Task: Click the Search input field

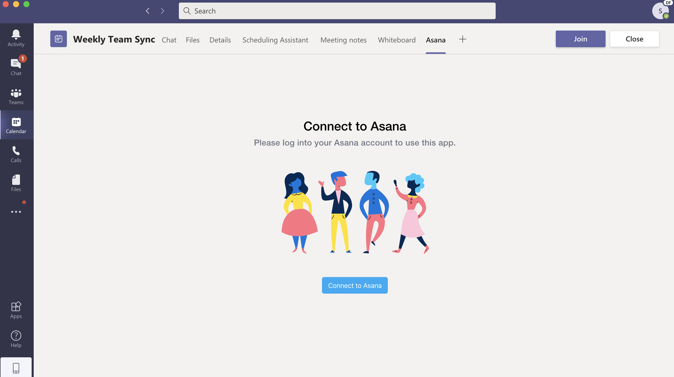Action: (337, 10)
